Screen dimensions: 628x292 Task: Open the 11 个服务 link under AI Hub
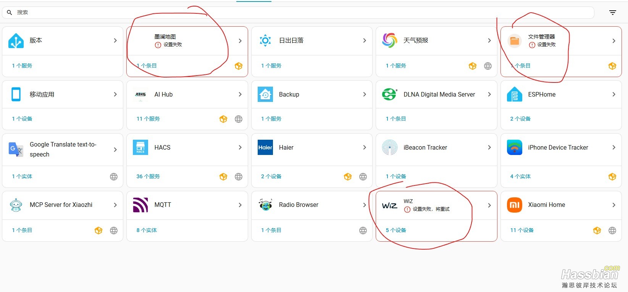[x=148, y=119]
